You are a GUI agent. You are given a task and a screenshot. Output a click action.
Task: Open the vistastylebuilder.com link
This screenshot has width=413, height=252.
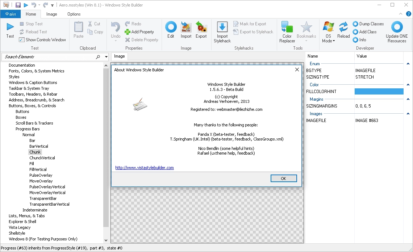pos(144,168)
